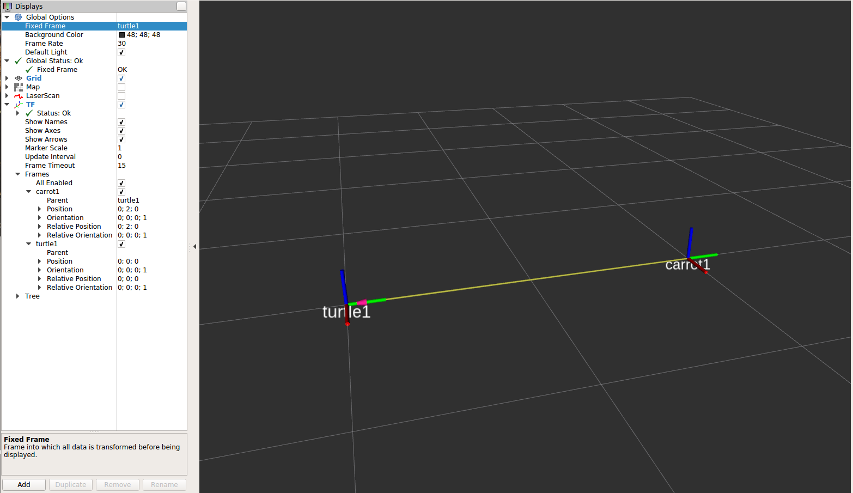The image size is (853, 493).
Task: Toggle the Default Light checkbox
Action: (121, 52)
